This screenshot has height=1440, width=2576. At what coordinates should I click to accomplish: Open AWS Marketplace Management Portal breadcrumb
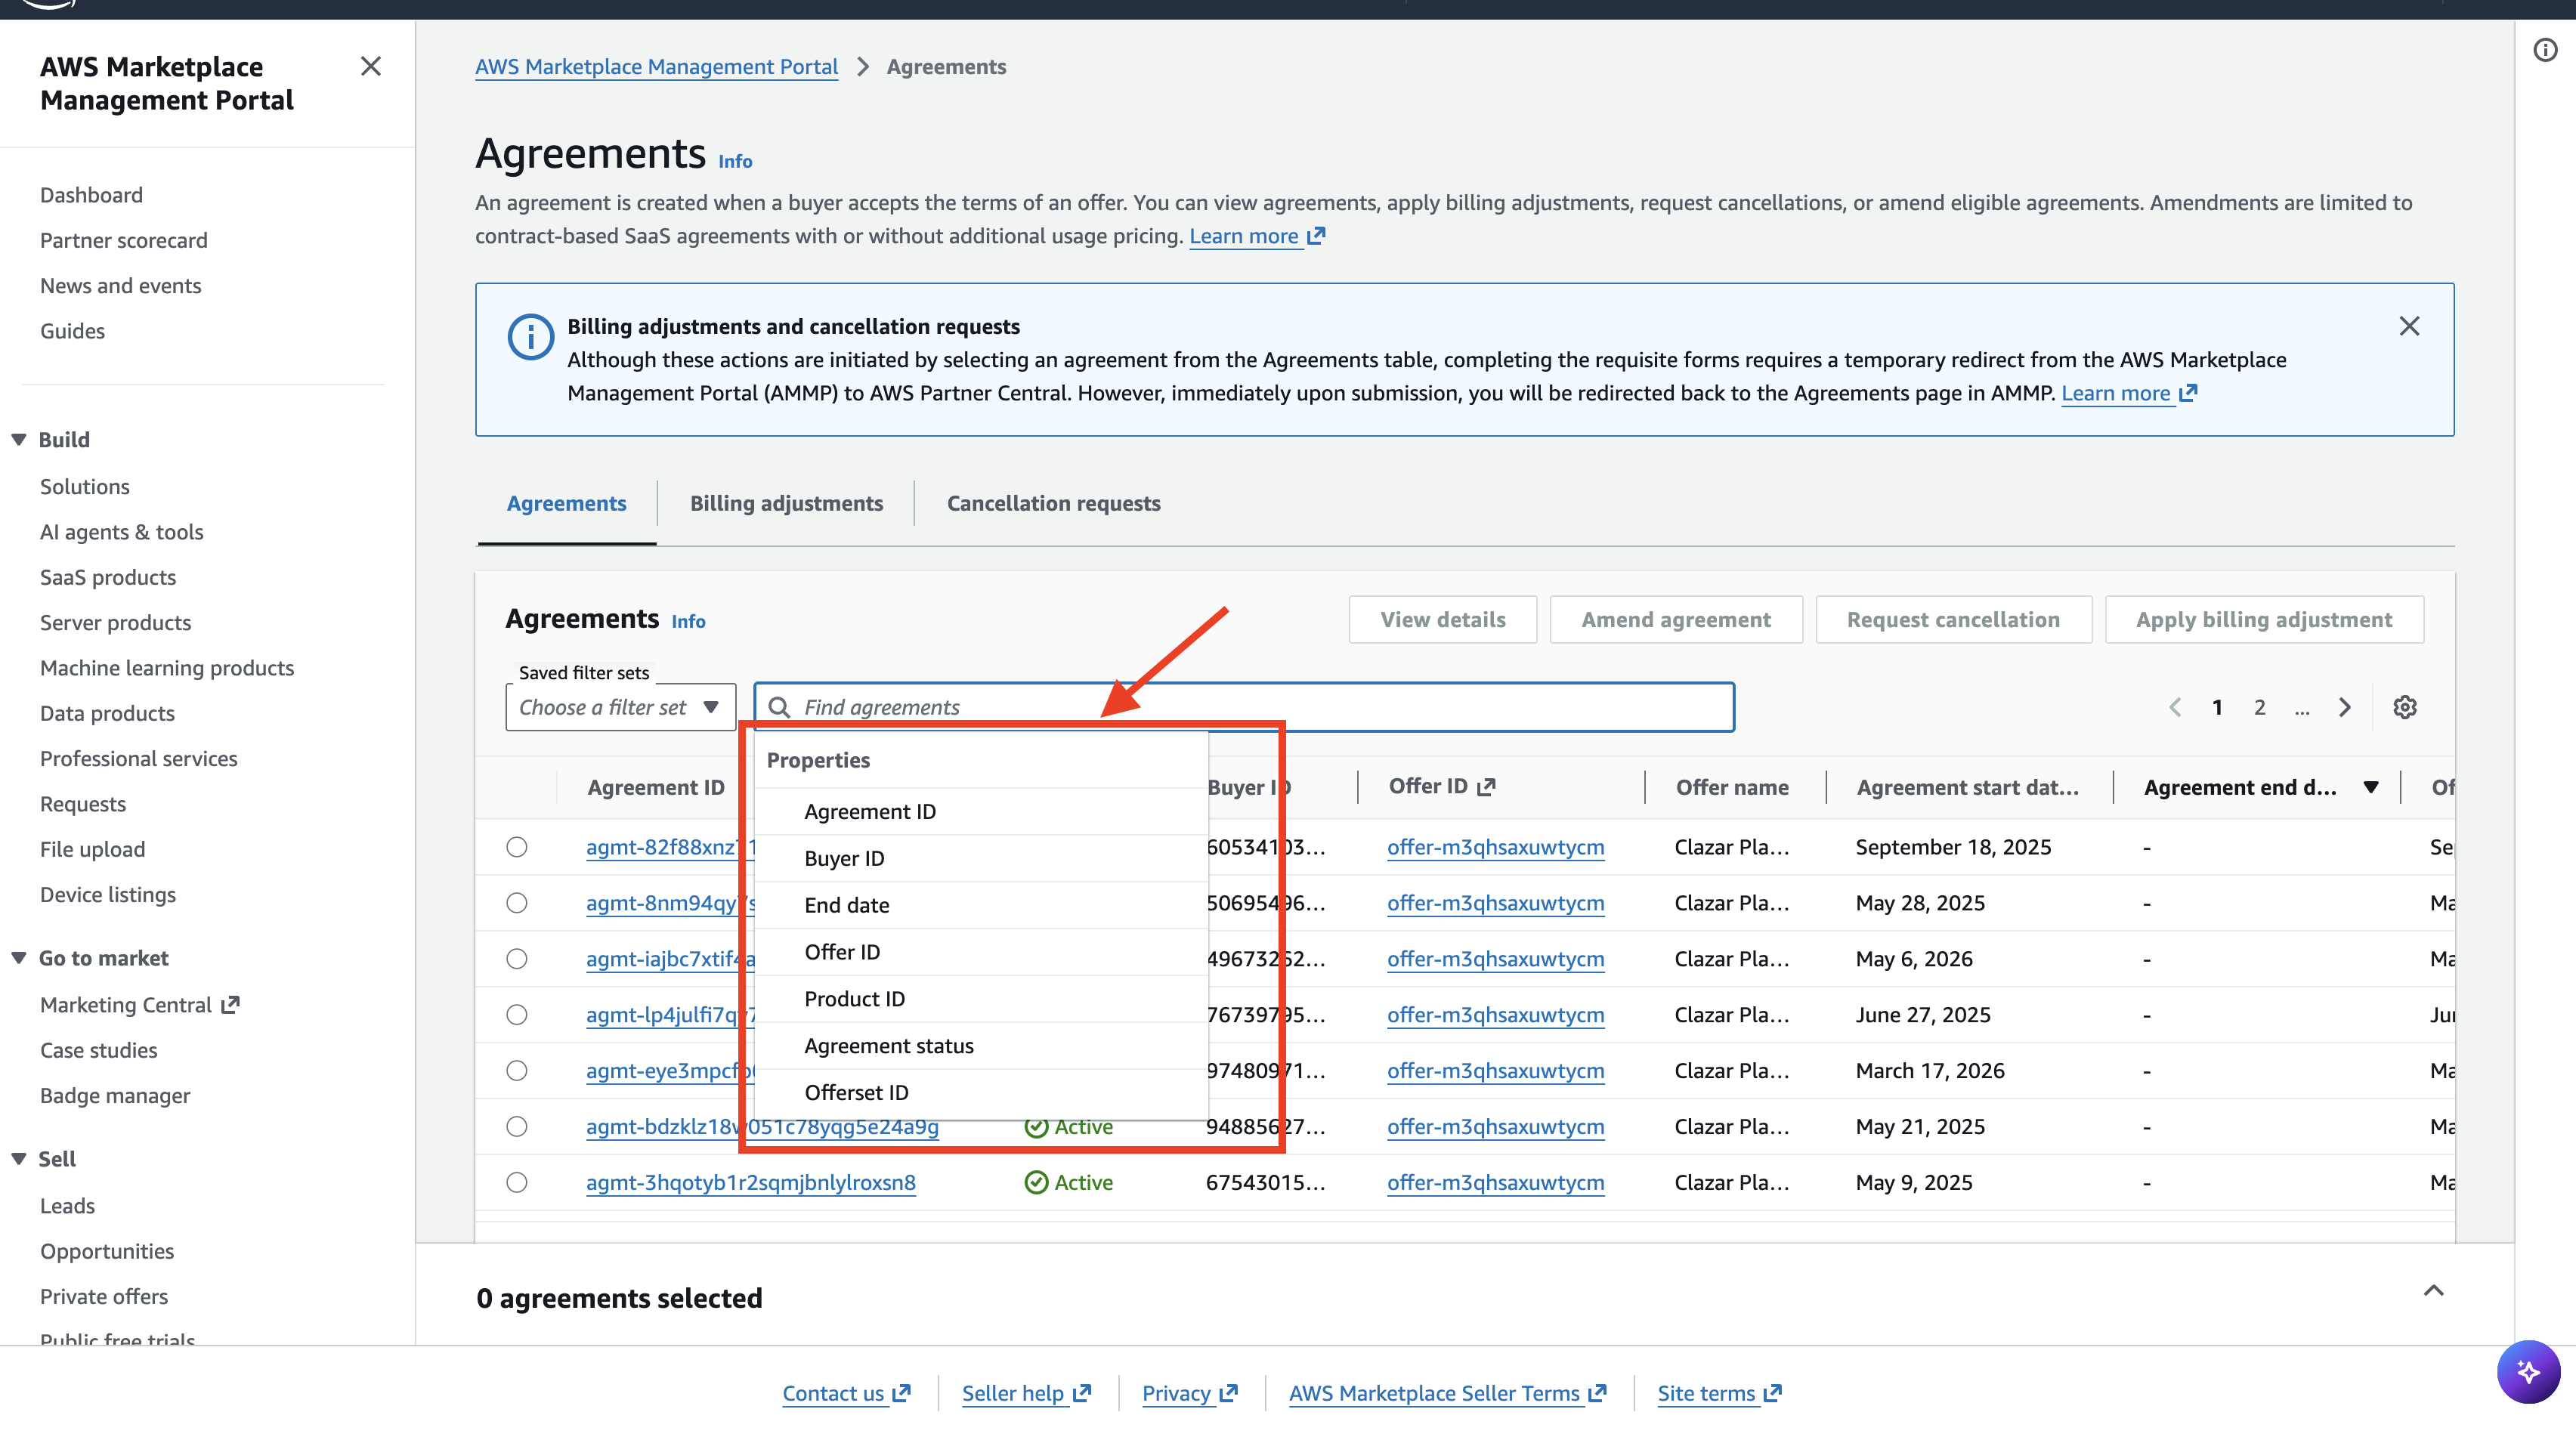pos(656,67)
